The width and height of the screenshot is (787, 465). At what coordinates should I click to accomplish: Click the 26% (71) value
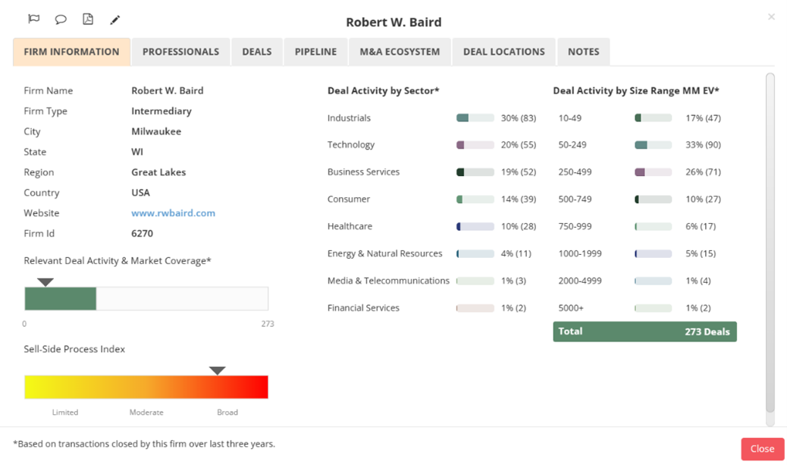point(703,171)
